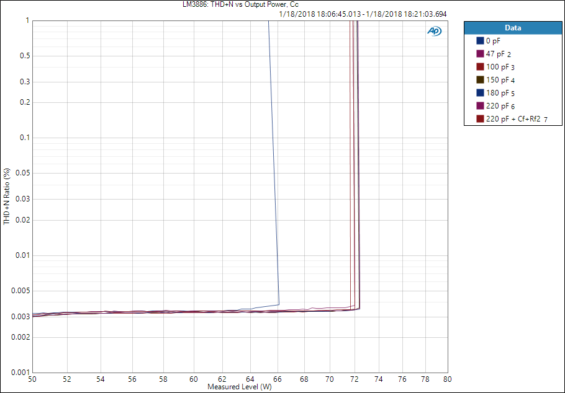565x393 pixels.
Task: Click the y-axis tick label '0.001'
Action: click(x=21, y=373)
